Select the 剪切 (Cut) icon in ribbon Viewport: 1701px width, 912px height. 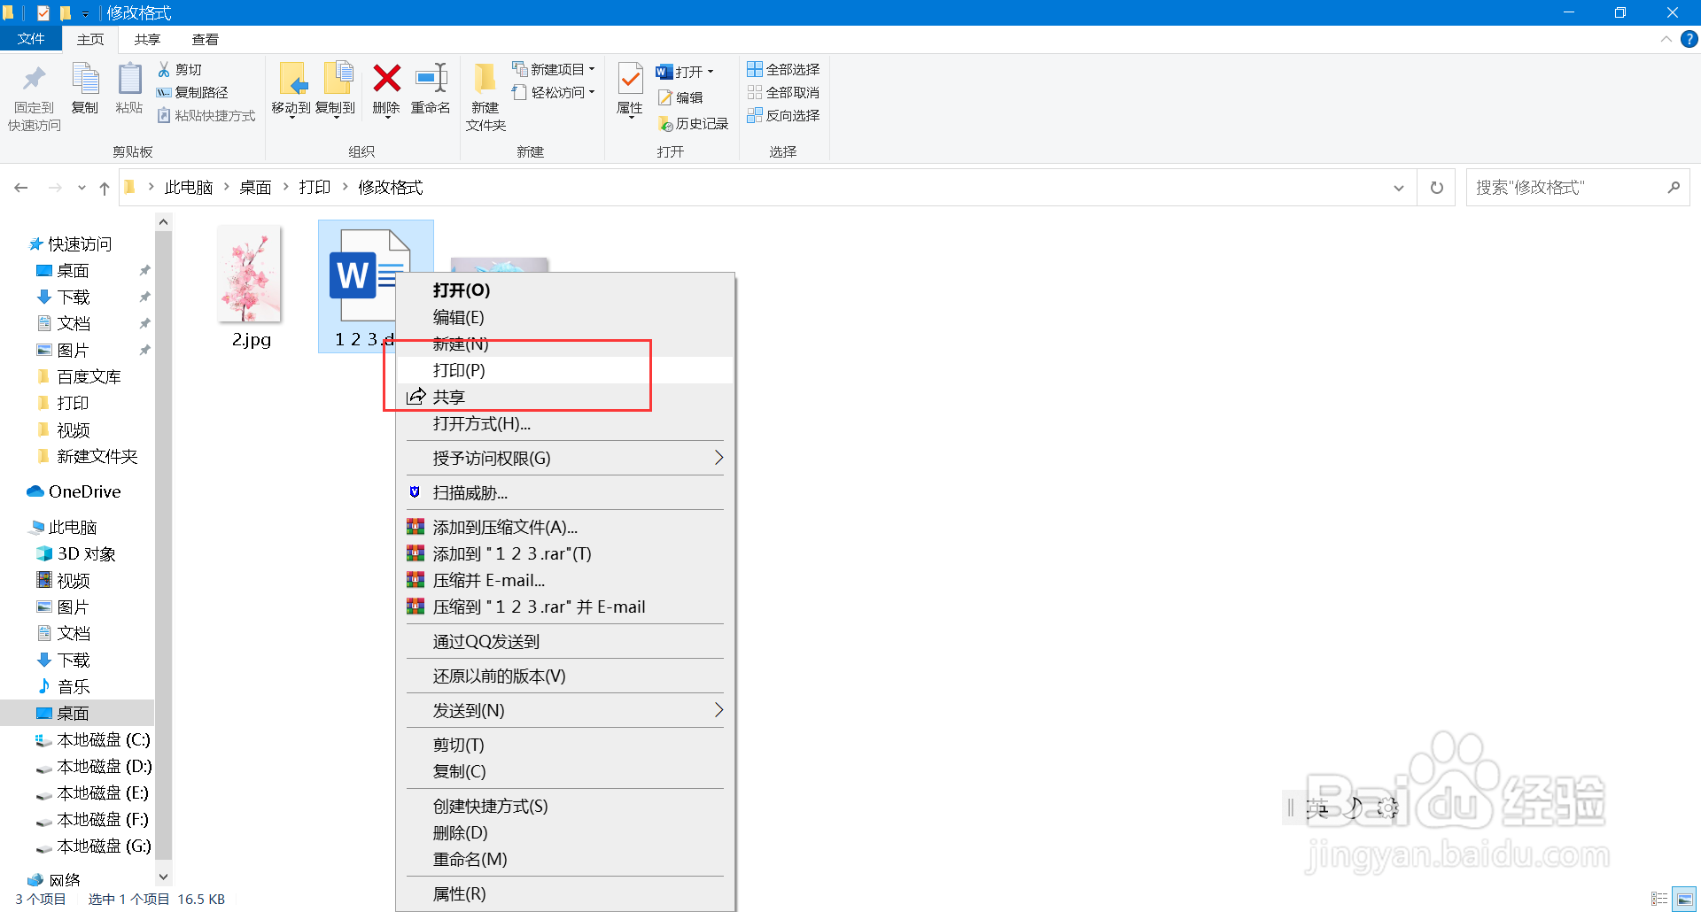coord(164,69)
